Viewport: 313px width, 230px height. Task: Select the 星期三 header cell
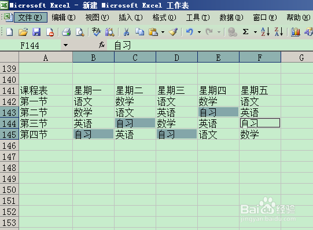tap(176, 90)
